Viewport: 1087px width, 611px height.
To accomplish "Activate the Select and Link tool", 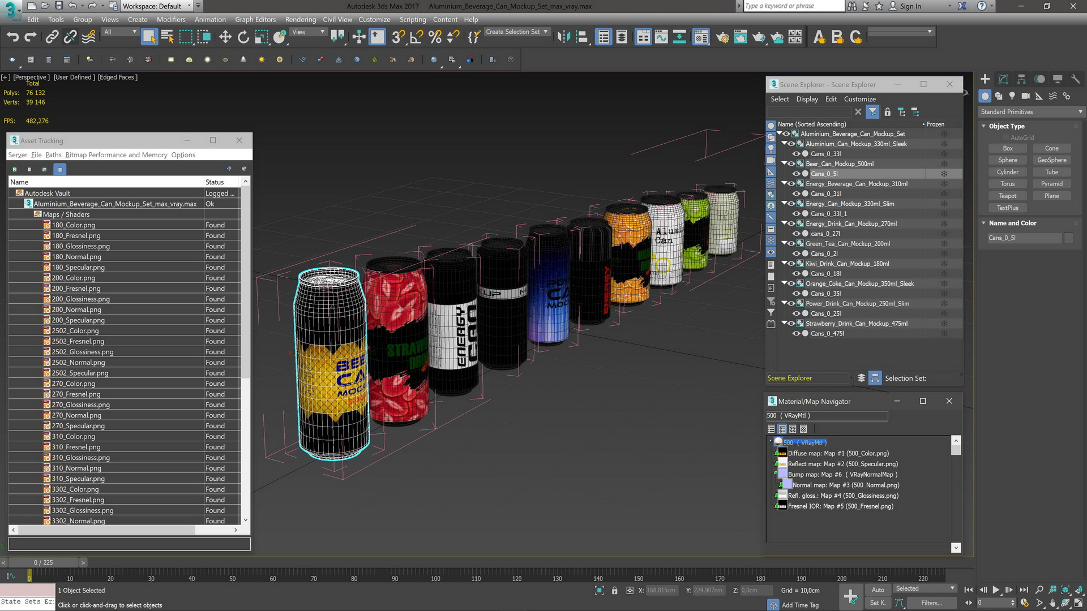I will tap(52, 37).
